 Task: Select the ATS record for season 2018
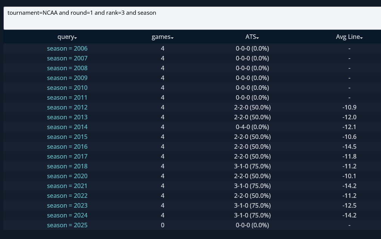pyautogui.click(x=252, y=167)
